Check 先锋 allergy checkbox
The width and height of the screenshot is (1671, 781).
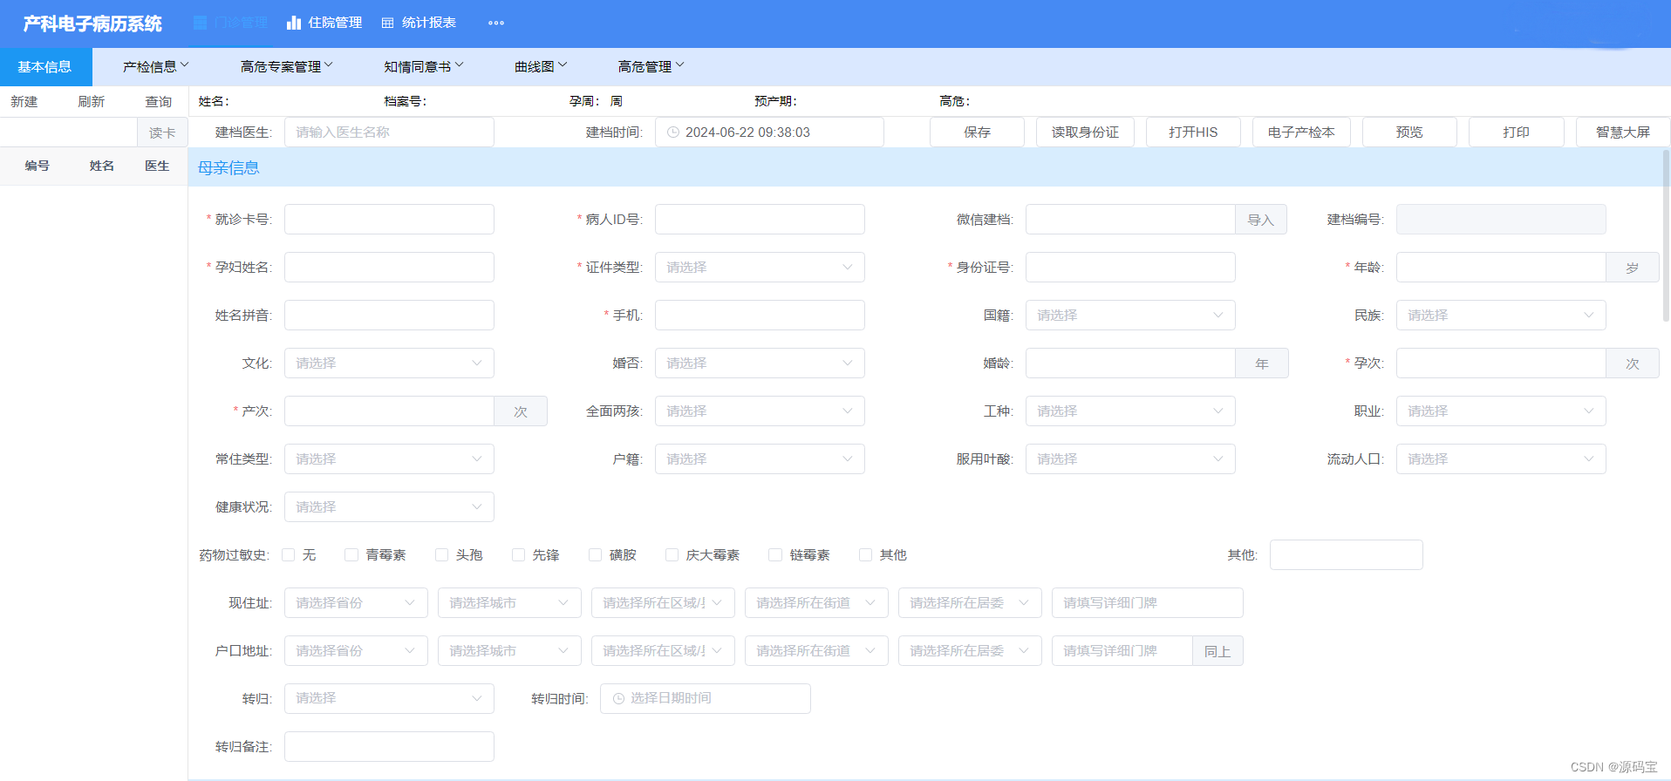519,554
